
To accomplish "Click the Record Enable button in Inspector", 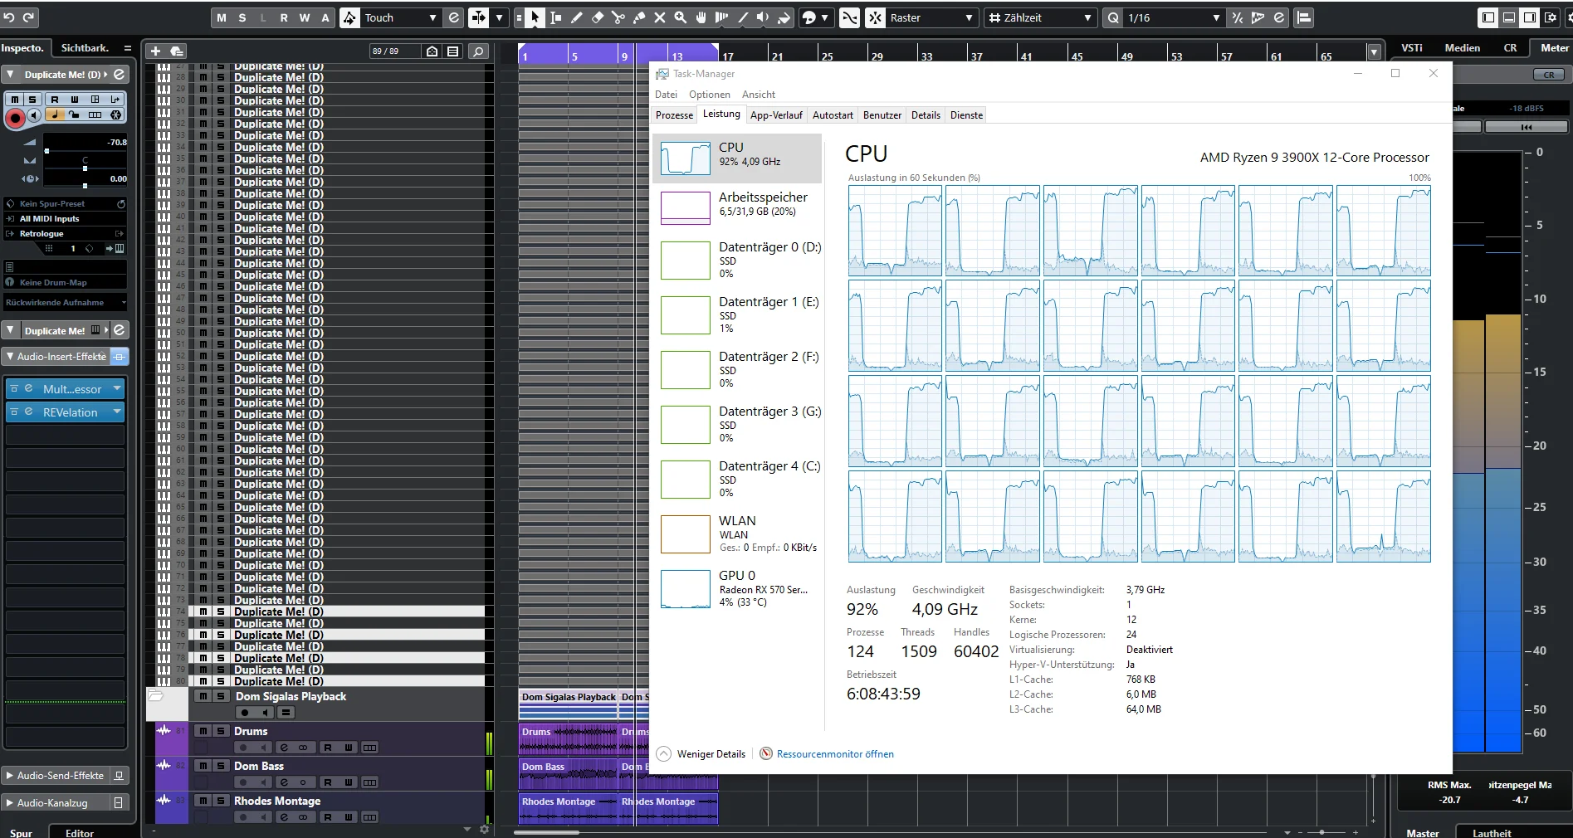I will [x=15, y=119].
